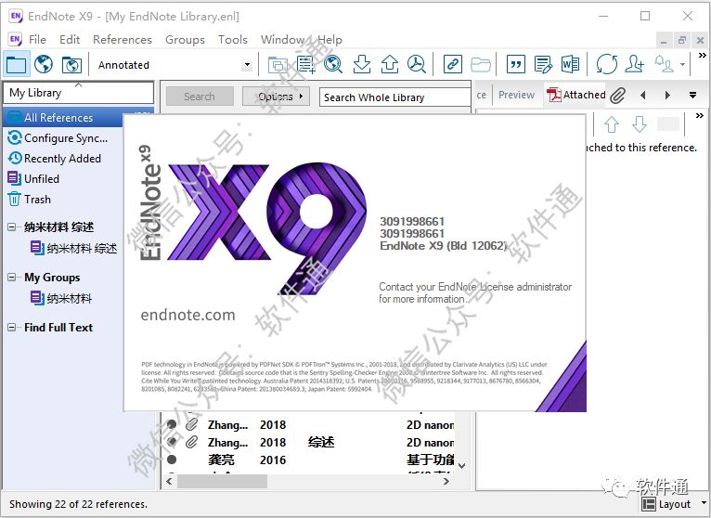Click the My Library header
Viewport: 711px width, 518px height.
tap(78, 93)
